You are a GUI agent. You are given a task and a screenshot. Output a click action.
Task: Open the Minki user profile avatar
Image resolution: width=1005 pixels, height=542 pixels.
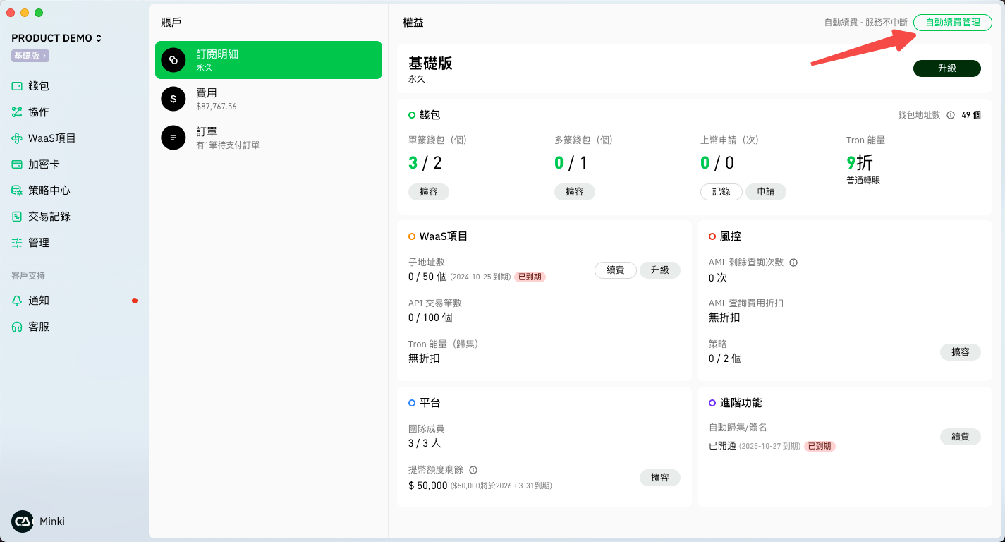[x=23, y=522]
